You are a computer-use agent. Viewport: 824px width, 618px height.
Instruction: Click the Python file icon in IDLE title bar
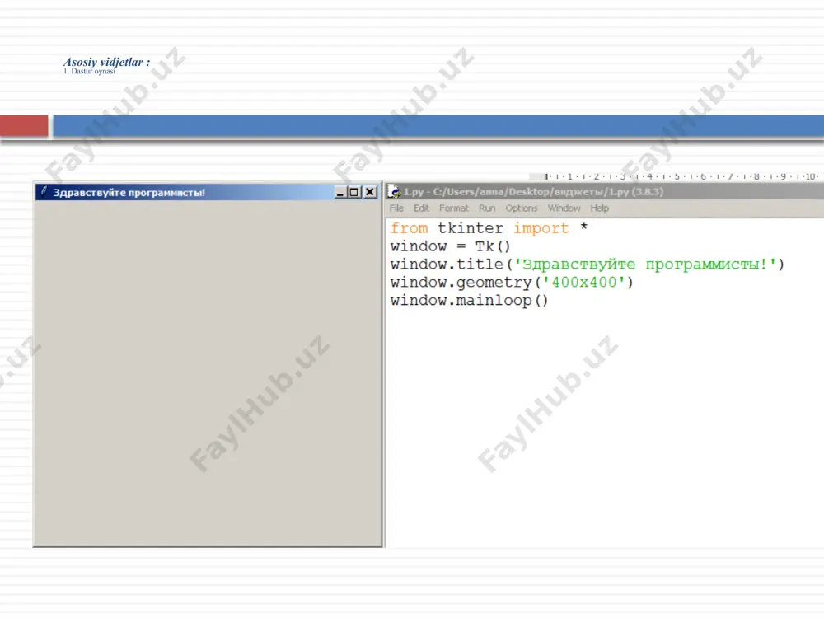click(x=394, y=191)
